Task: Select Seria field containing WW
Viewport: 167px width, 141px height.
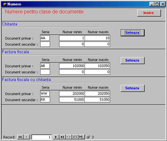Action: pos(45,94)
